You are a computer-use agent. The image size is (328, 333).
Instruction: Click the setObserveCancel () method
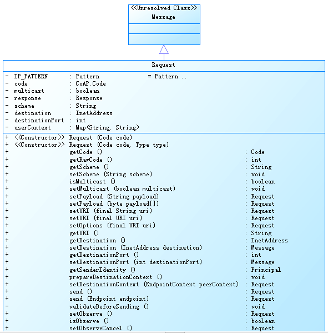click(x=100, y=328)
